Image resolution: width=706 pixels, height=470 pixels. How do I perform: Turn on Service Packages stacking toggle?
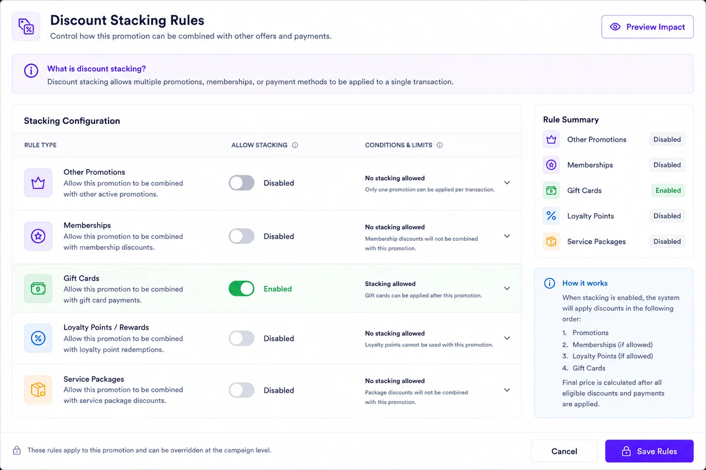pyautogui.click(x=242, y=390)
